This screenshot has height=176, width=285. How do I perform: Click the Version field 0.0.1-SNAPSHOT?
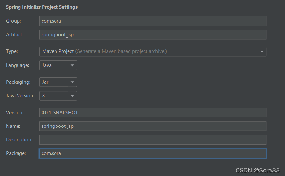[x=153, y=113]
